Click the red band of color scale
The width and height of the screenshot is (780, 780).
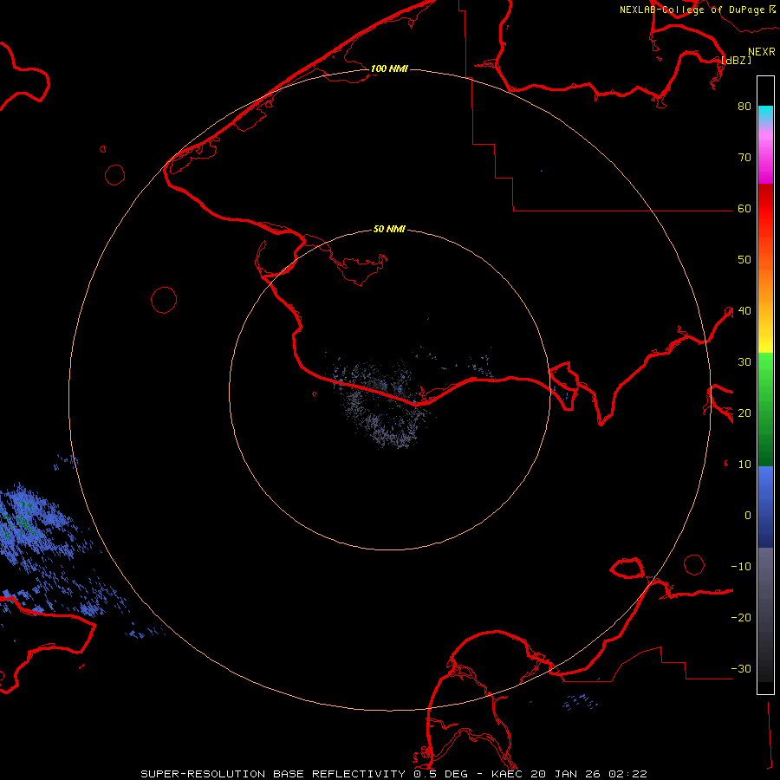coord(765,221)
